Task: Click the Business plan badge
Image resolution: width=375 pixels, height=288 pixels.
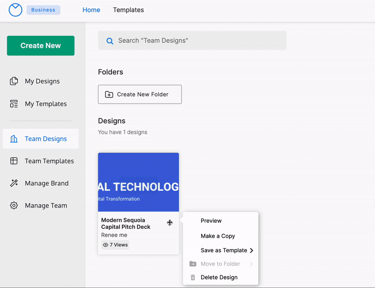Action: (43, 10)
